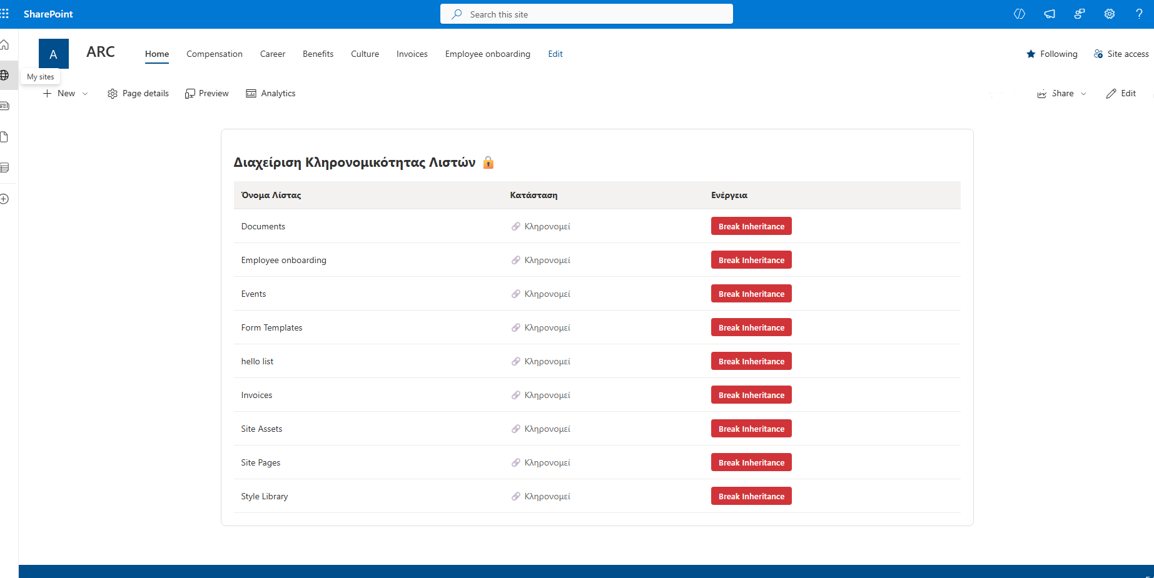Click the ARC site logo tile

click(x=54, y=54)
